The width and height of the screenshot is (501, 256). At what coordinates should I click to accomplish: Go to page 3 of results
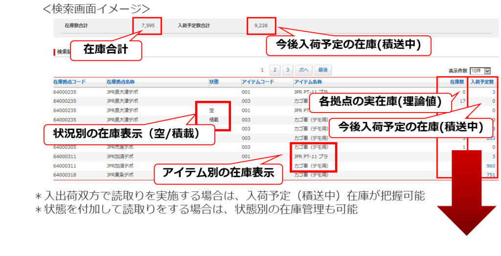click(x=288, y=70)
